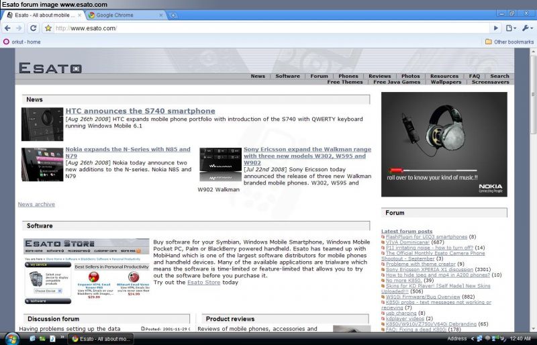Open the VIVA Dominicana! forum thread
Viewport: 537px width, 345px height.
click(x=407, y=242)
